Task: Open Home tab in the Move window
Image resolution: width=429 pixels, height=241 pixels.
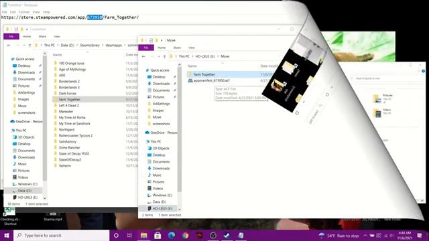Action: click(x=162, y=48)
